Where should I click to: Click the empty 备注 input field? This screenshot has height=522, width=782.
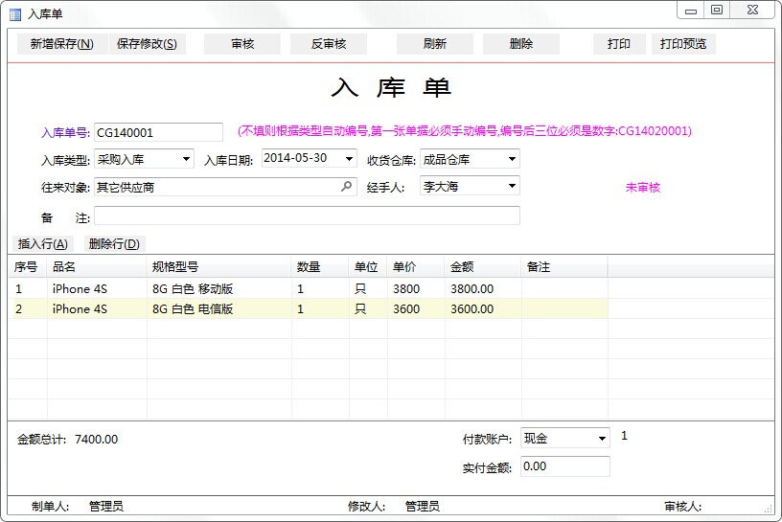point(308,216)
